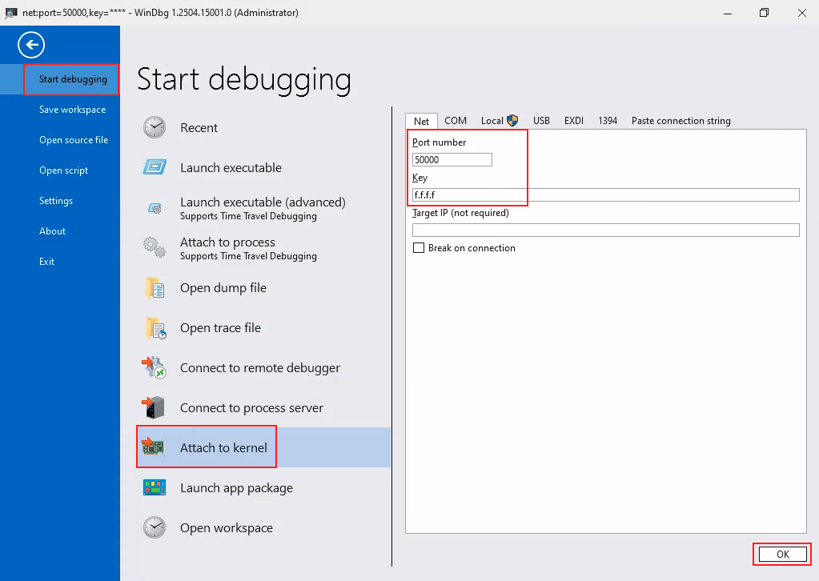The image size is (819, 581).
Task: Choose Connect to process server label
Action: pyautogui.click(x=251, y=407)
